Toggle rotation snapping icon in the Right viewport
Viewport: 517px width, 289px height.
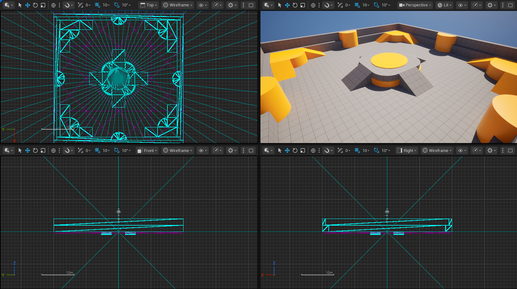(376, 150)
